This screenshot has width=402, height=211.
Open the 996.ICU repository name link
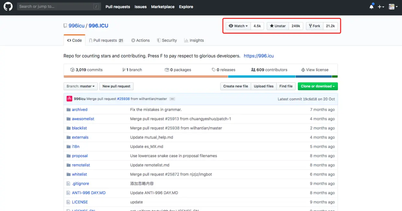click(99, 26)
